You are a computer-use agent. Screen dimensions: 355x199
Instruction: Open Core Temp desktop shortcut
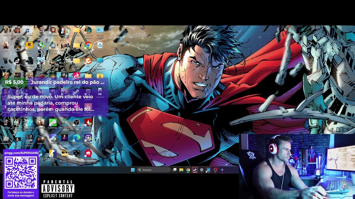[x=65, y=32]
